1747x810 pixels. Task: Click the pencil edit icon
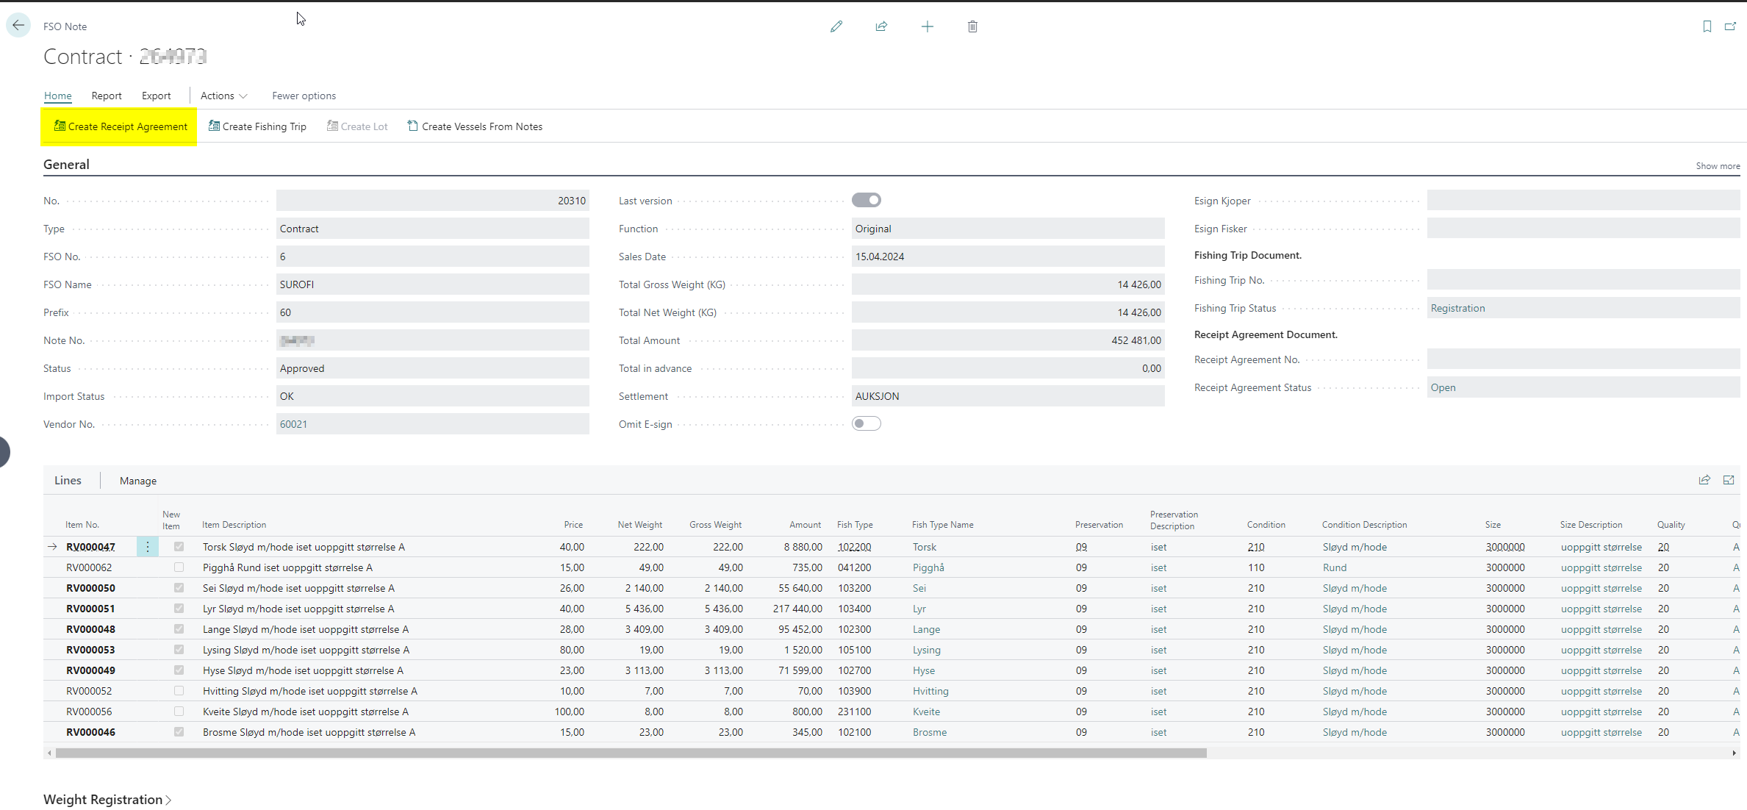836,26
